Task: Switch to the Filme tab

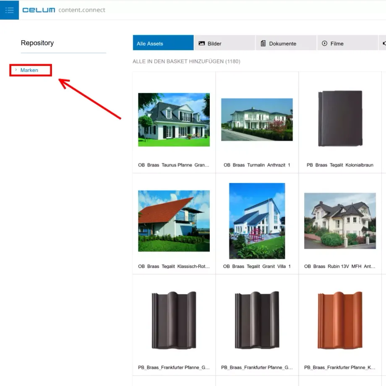Action: click(347, 43)
